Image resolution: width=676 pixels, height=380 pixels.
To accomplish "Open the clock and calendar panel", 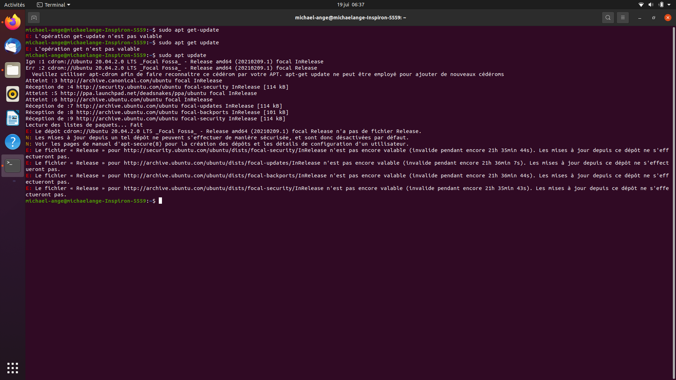I will [350, 5].
